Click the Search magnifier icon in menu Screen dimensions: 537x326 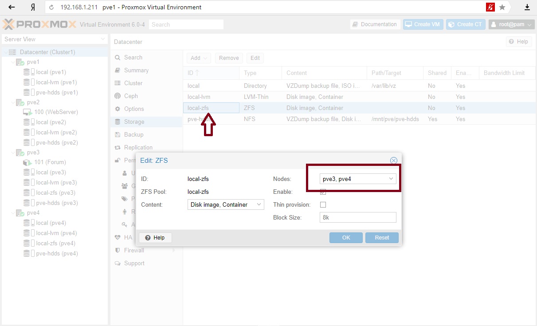tap(118, 58)
